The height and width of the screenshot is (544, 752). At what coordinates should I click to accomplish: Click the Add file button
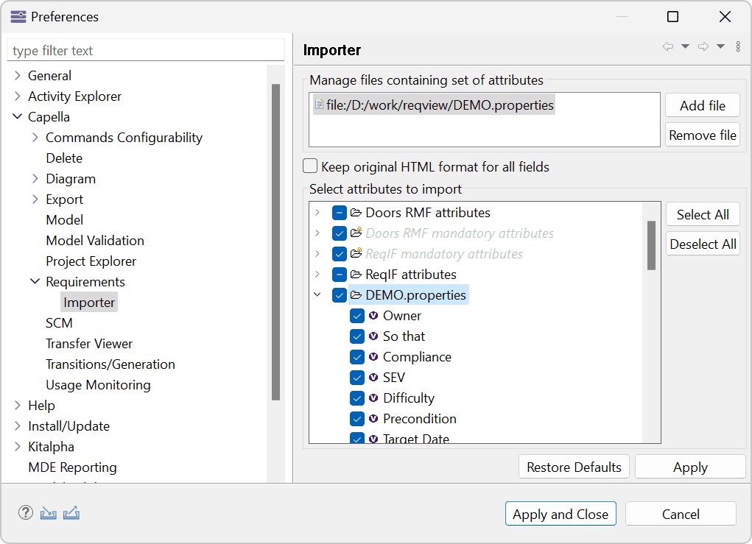(x=703, y=105)
